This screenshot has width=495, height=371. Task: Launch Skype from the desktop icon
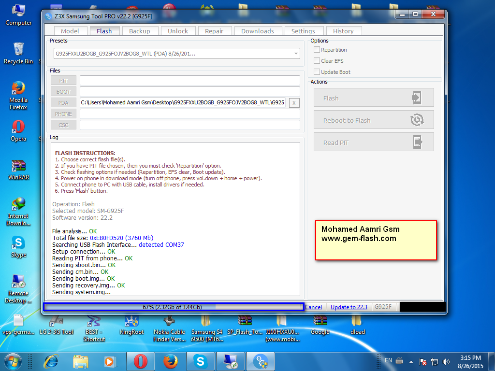tap(18, 247)
